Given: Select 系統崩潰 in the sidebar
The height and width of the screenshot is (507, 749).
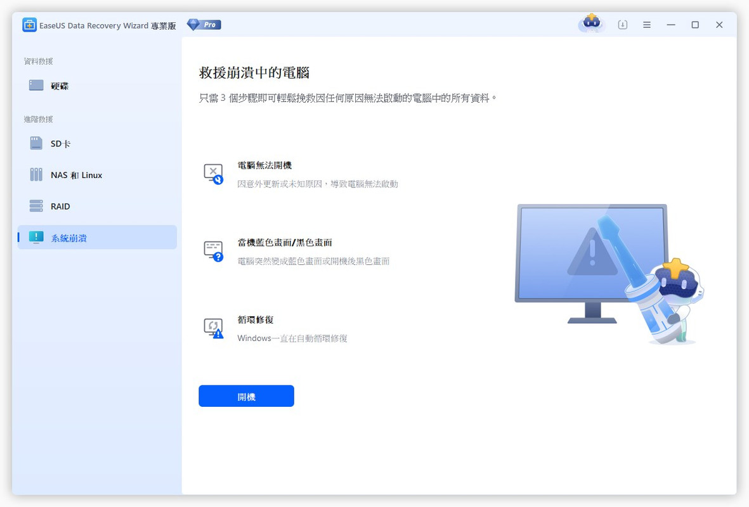Looking at the screenshot, I should click(x=98, y=237).
